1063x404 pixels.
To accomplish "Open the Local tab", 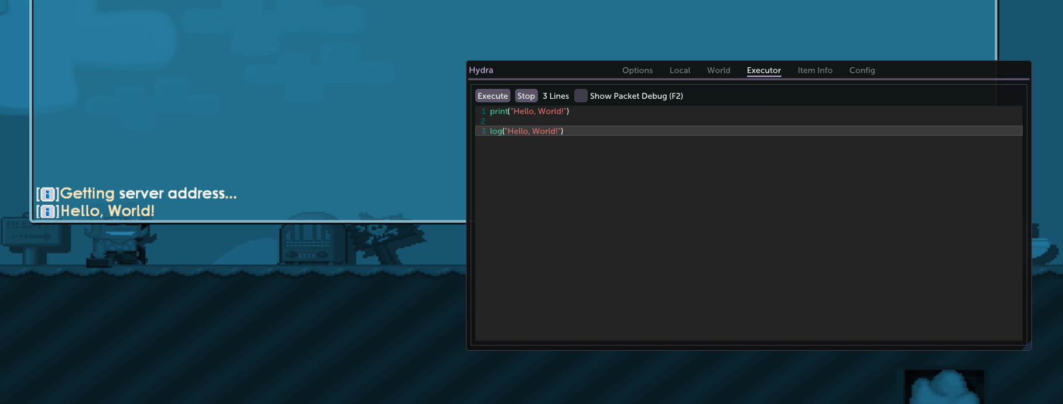I will (x=680, y=70).
